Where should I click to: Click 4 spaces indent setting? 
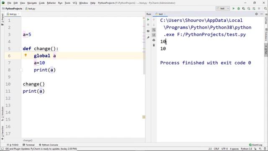pyautogui.click(x=234, y=149)
